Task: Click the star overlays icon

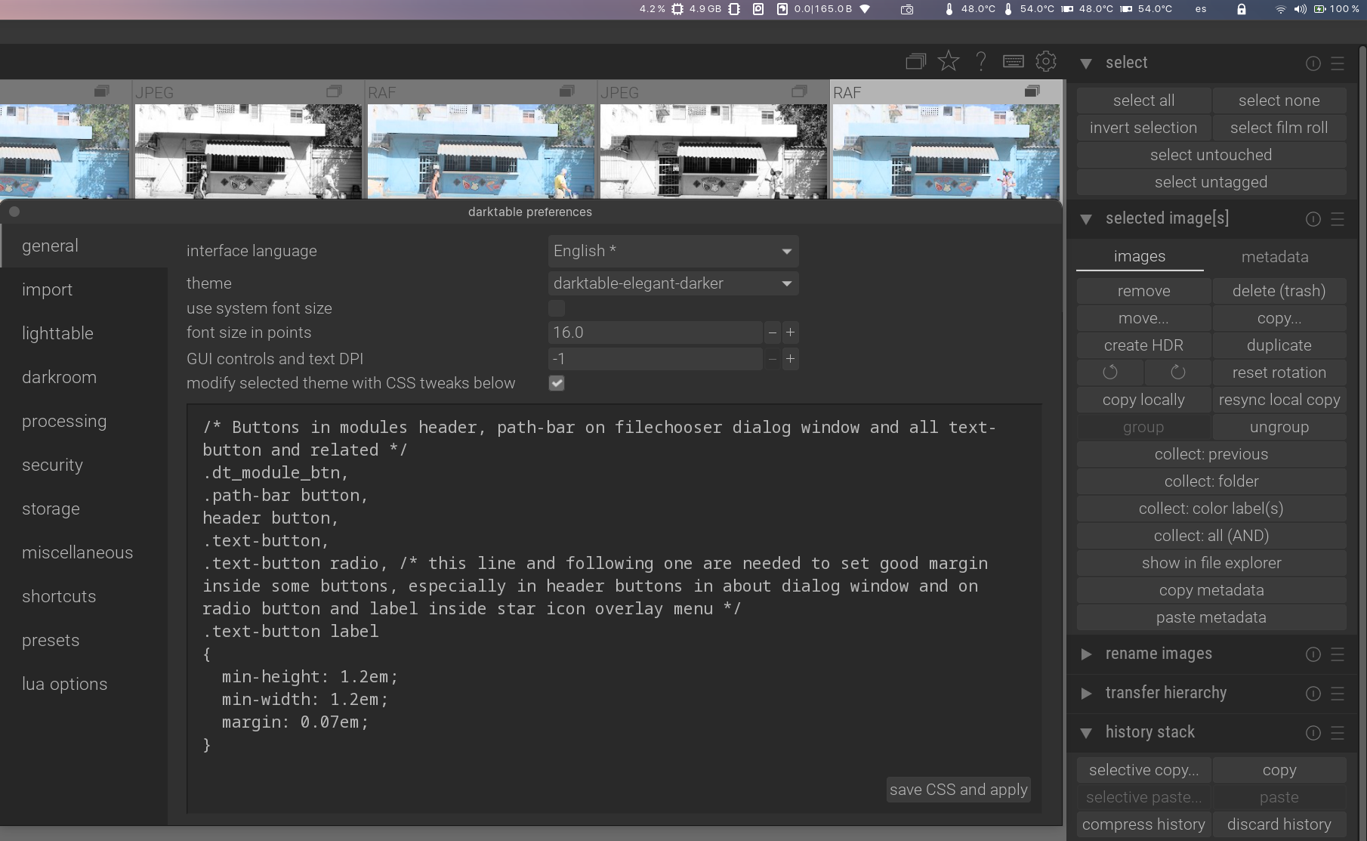Action: (x=949, y=61)
